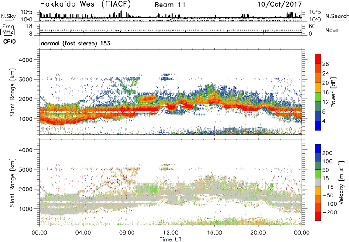349x242 pixels.
Task: Click the "28" label on the power colorbar
Action: click(325, 64)
